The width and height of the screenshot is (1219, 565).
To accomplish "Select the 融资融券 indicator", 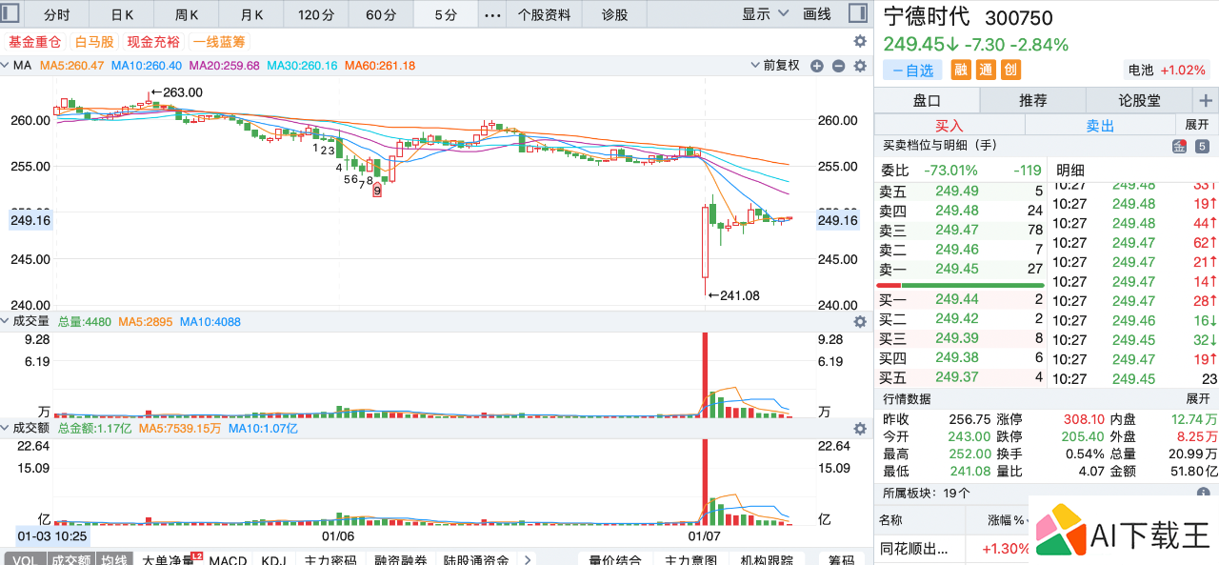I will [x=400, y=559].
